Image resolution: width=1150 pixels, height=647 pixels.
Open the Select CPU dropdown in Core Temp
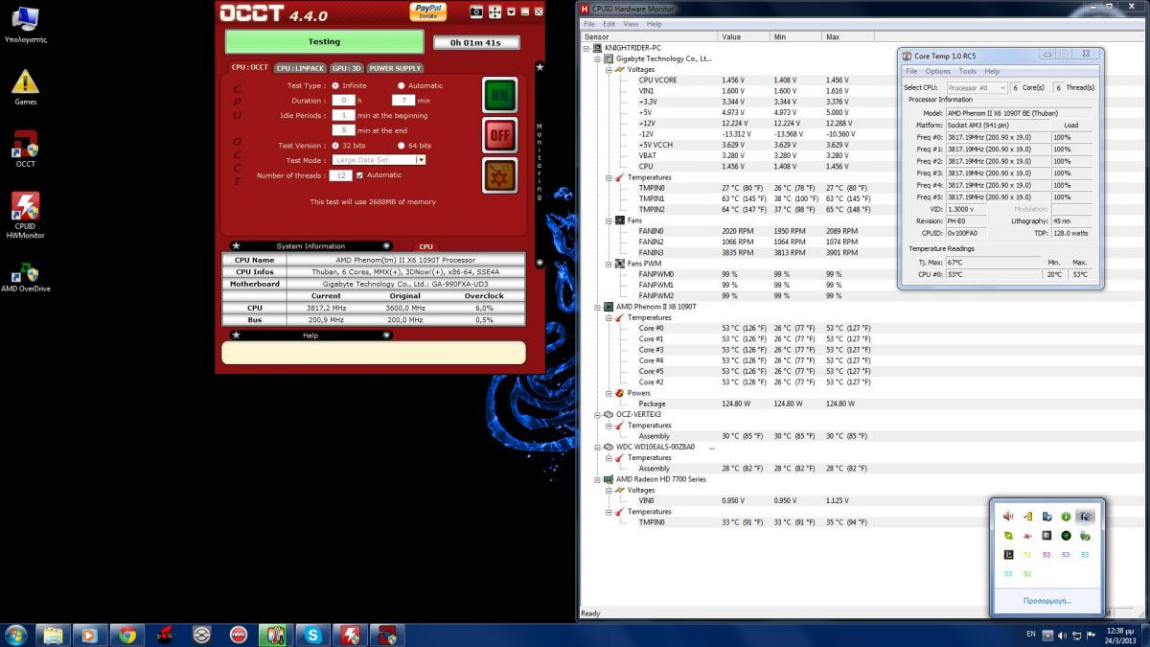pos(977,87)
